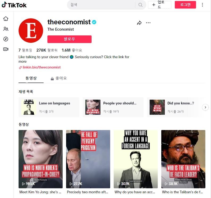Play the Fall of Yevgeny Prigozhin video
The height and width of the screenshot is (198, 211).
(88, 159)
